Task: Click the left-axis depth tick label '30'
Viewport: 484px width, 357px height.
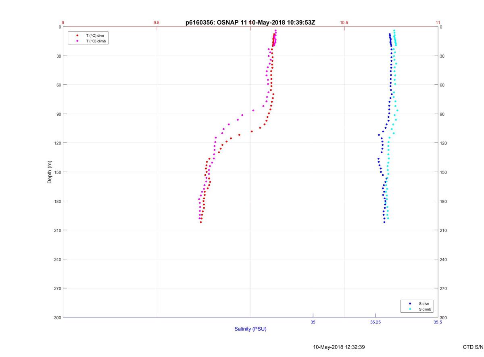Action: tap(58, 56)
